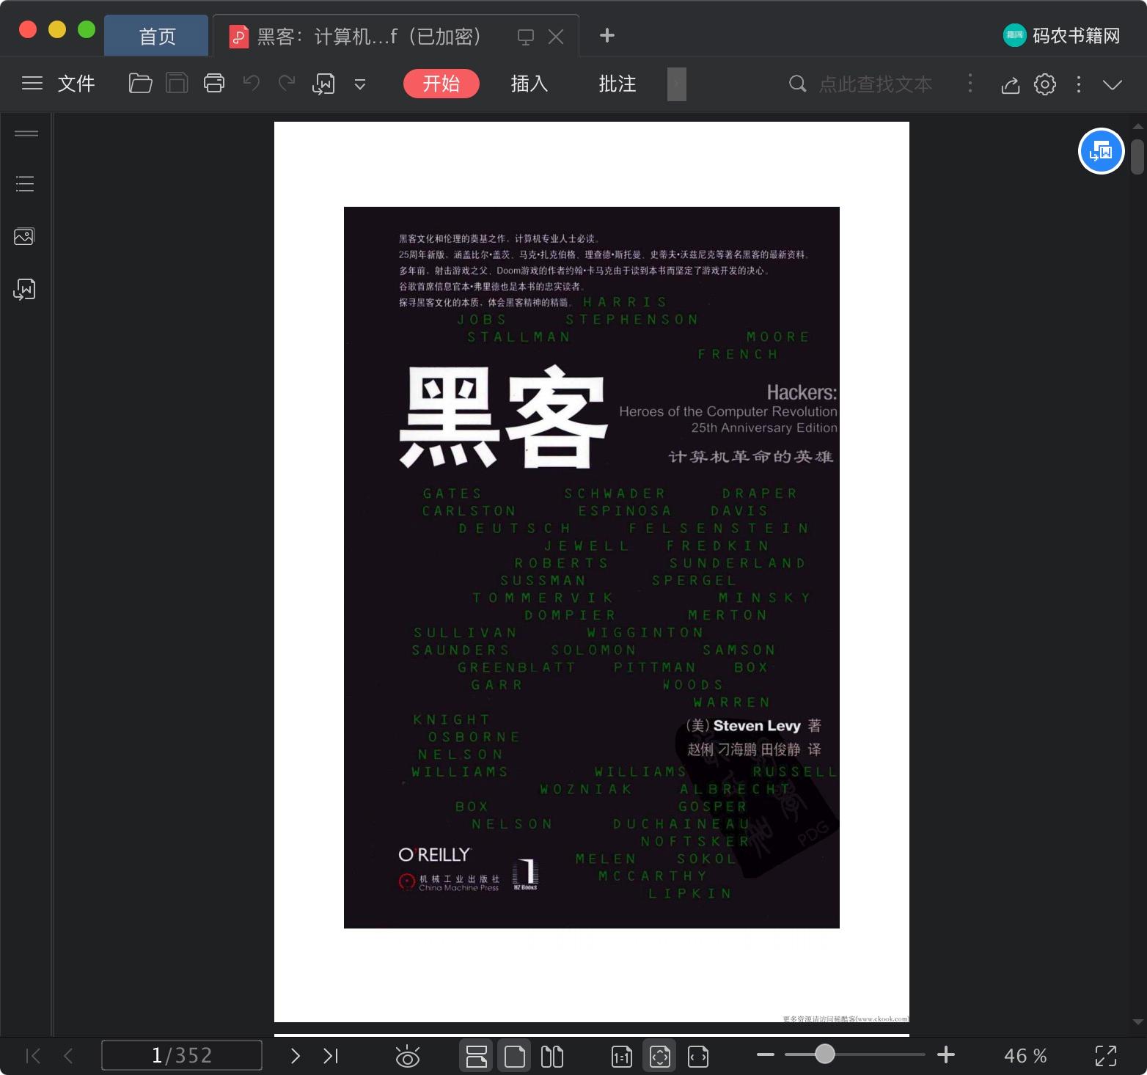Click the magnifier search icon
Viewport: 1147px width, 1075px height.
pyautogui.click(x=797, y=84)
